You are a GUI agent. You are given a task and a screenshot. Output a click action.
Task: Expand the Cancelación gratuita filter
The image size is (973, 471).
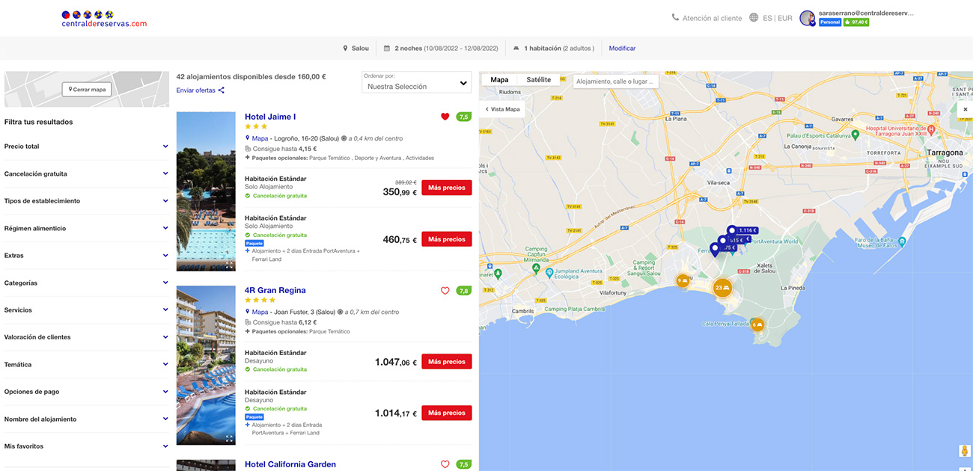(87, 173)
